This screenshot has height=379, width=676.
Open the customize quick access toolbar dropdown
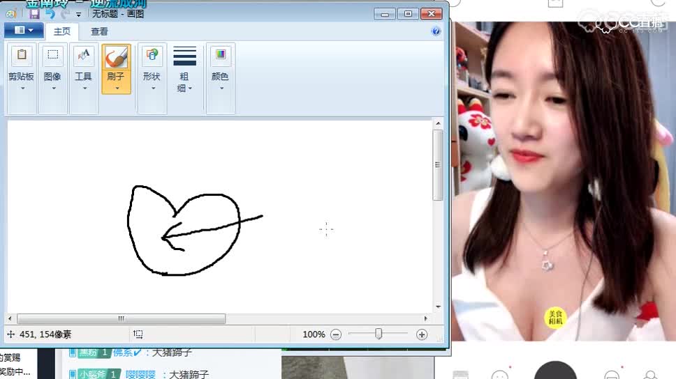tap(78, 14)
